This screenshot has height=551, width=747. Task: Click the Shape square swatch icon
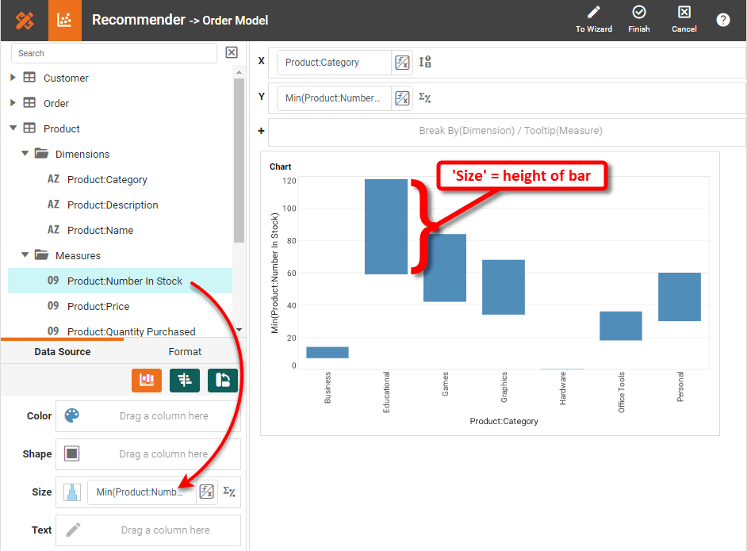click(x=72, y=454)
